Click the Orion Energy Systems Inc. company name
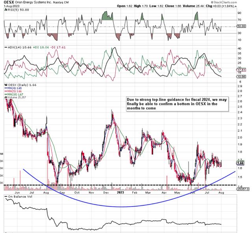Viewport: 252px width, 233px height. (x=33, y=2)
